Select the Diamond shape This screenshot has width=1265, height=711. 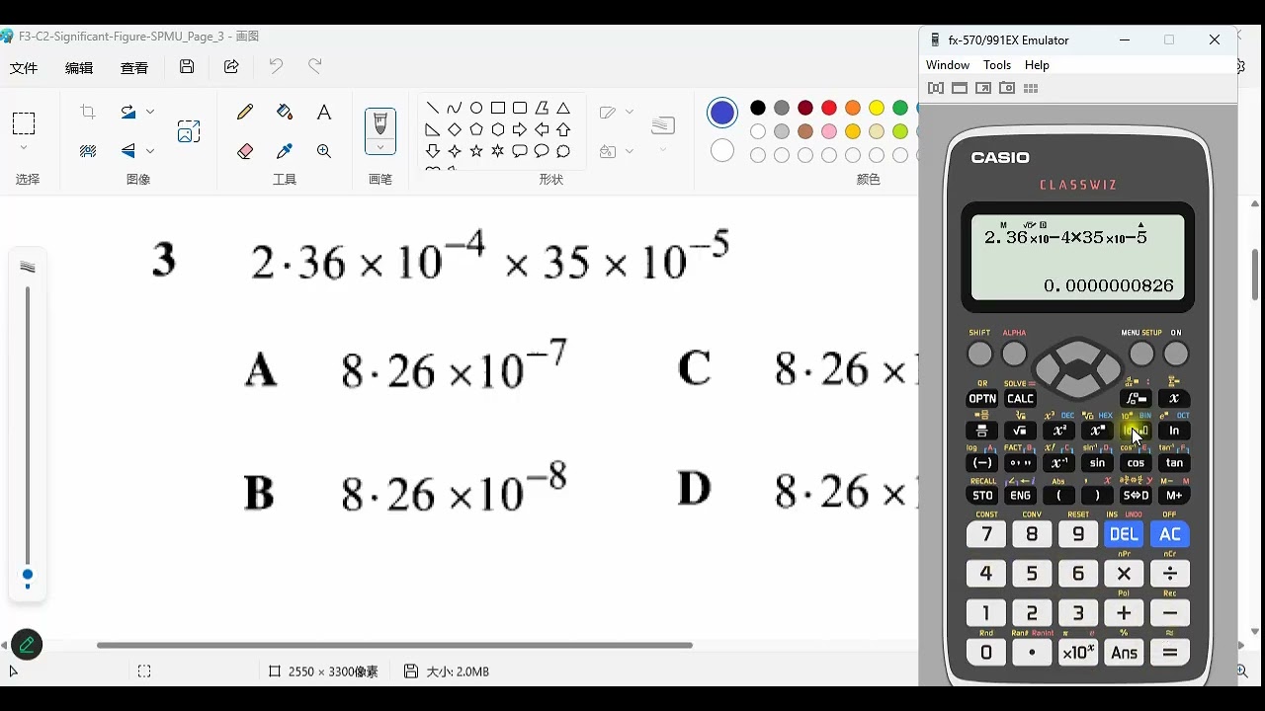coord(455,129)
